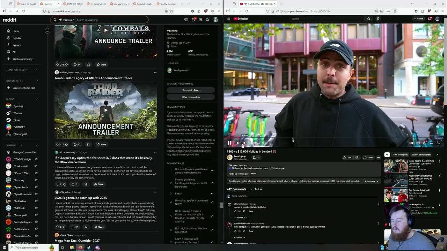Toggle YouTube autoplay switch
This screenshot has width=447, height=251.
point(412,143)
